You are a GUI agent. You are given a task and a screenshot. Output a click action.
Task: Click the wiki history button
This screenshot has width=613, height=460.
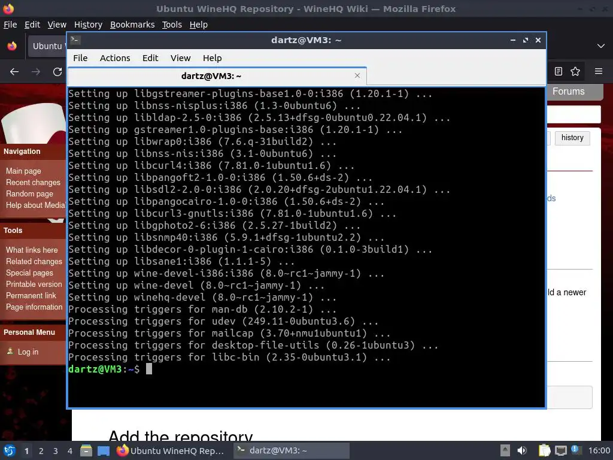point(572,138)
